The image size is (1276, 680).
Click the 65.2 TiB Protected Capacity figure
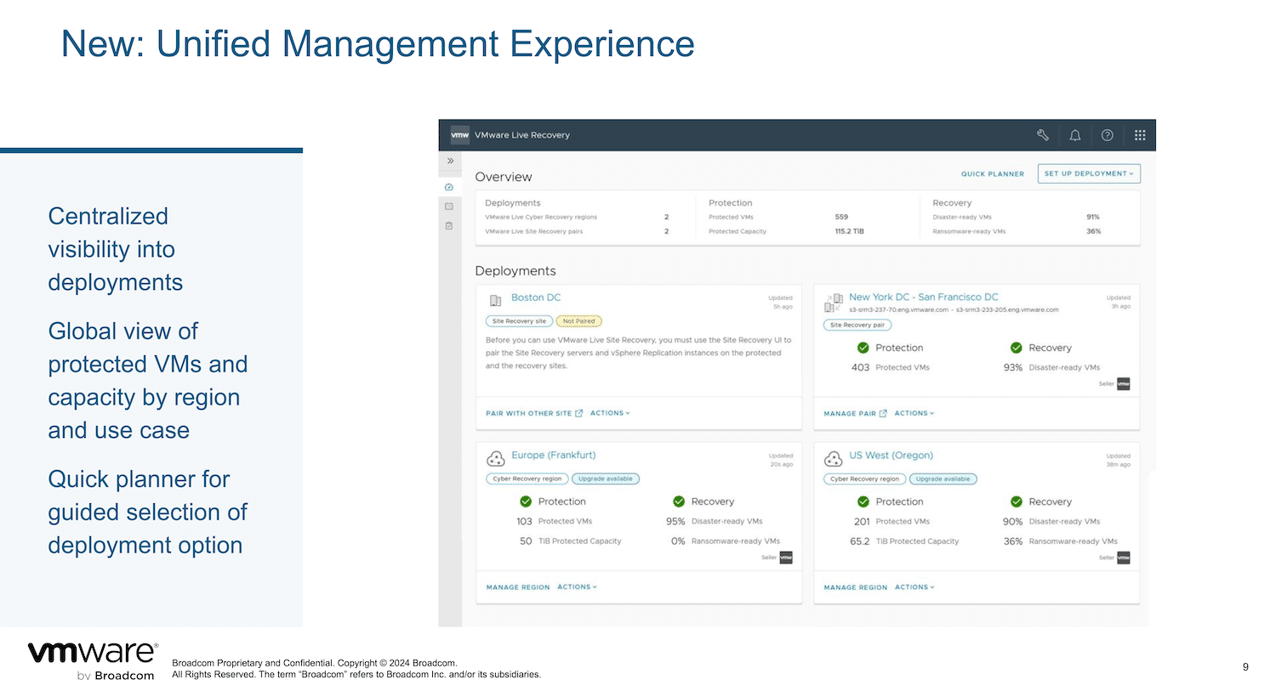(860, 541)
